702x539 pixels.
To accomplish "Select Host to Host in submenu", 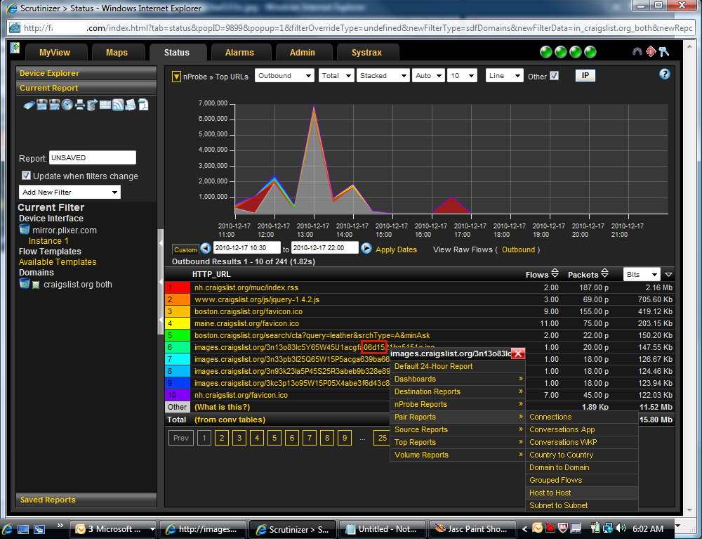I will click(581, 493).
